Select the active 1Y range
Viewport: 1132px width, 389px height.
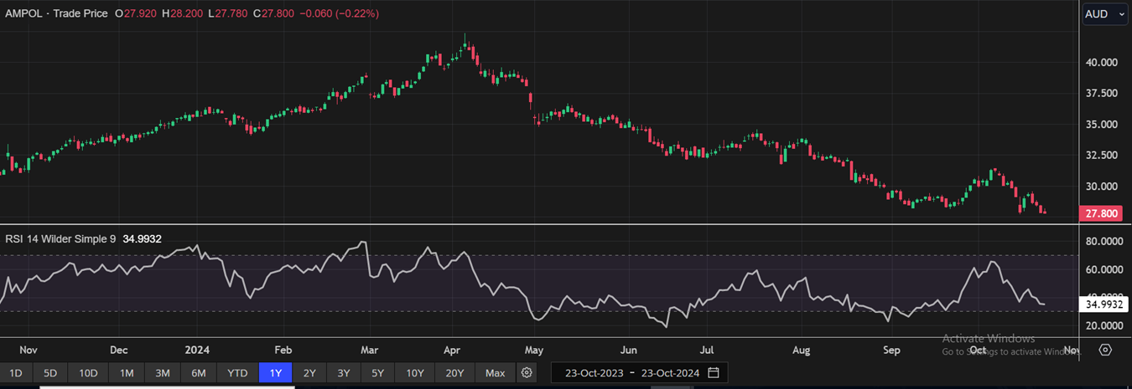[275, 372]
